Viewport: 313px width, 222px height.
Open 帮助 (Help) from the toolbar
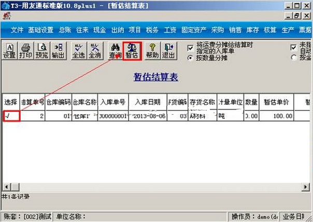(x=152, y=51)
